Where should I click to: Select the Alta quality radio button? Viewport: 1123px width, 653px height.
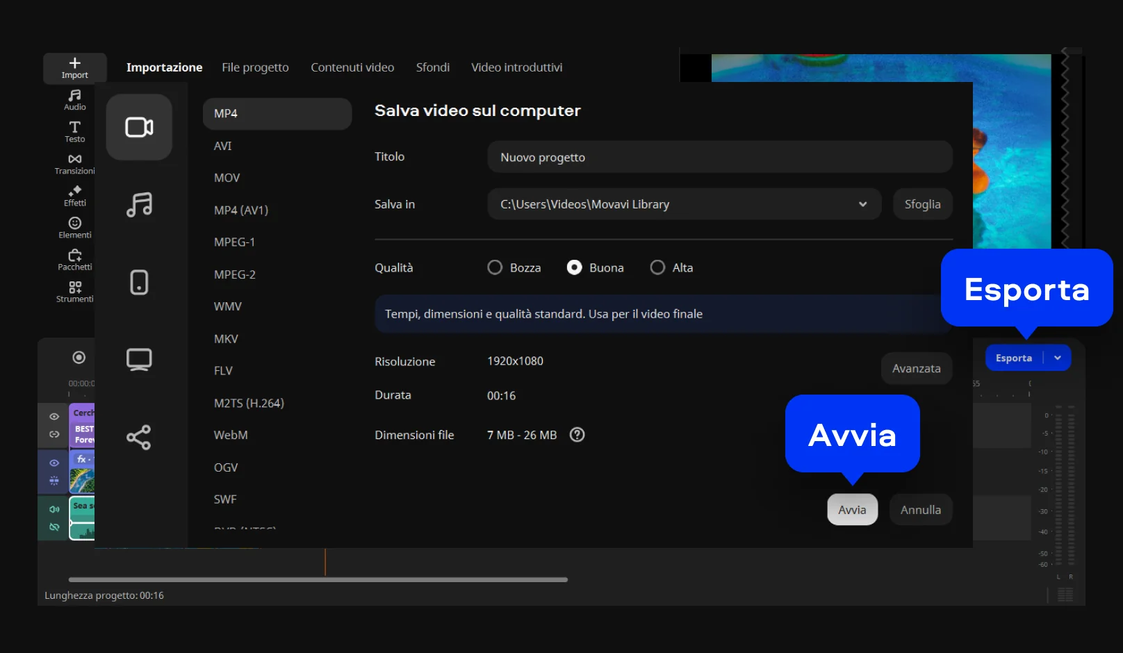pyautogui.click(x=657, y=267)
